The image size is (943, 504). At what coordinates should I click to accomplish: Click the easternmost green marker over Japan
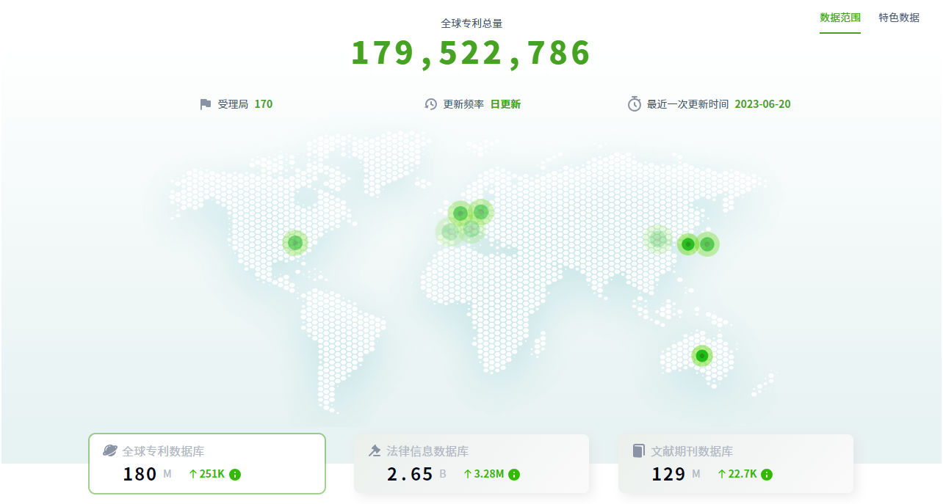pyautogui.click(x=708, y=244)
